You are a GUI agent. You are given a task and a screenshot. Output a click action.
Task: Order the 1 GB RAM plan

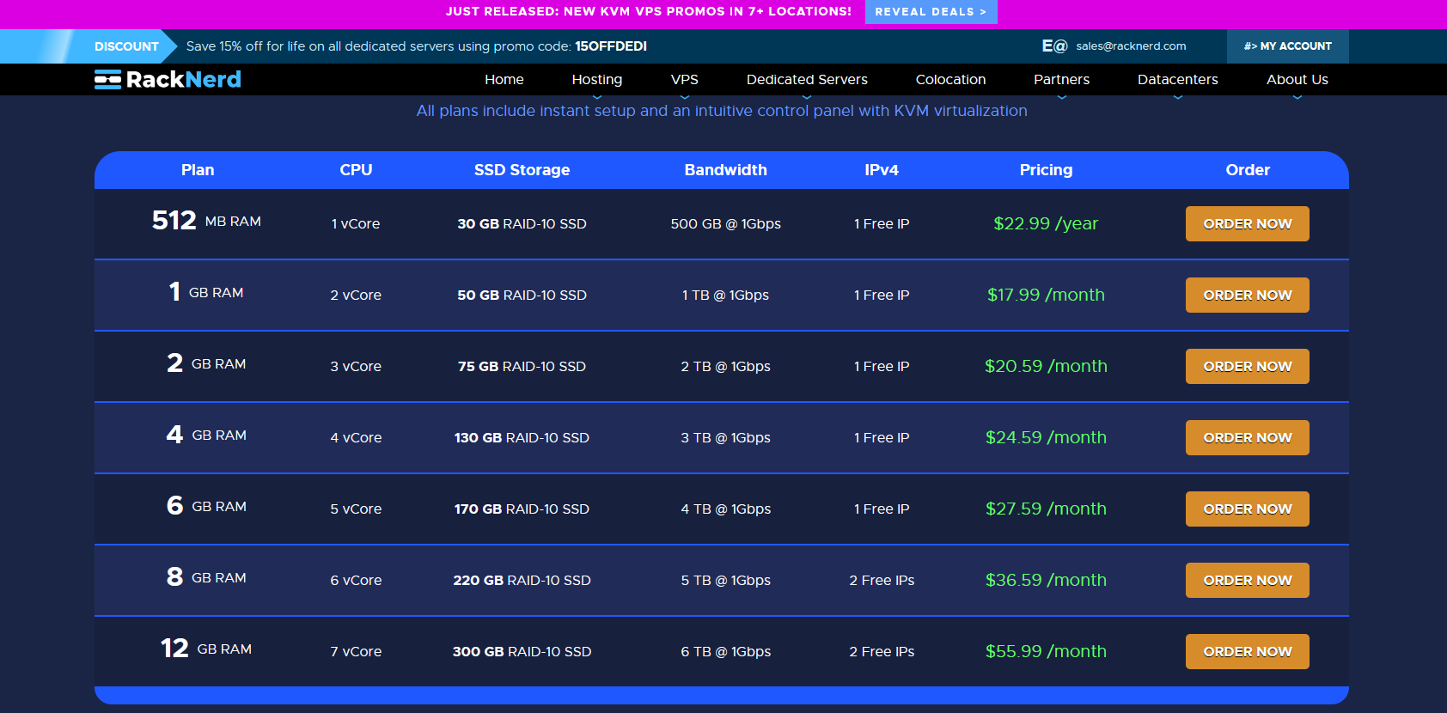click(x=1248, y=296)
